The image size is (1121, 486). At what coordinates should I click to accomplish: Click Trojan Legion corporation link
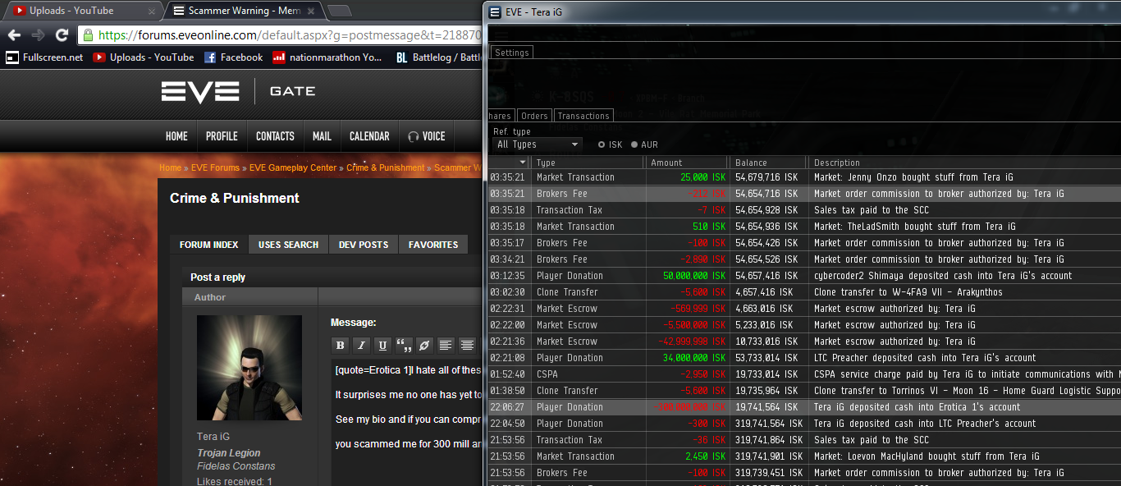point(228,453)
